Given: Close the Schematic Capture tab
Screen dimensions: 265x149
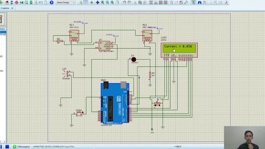Looking at the screenshot, I should click(12, 8).
